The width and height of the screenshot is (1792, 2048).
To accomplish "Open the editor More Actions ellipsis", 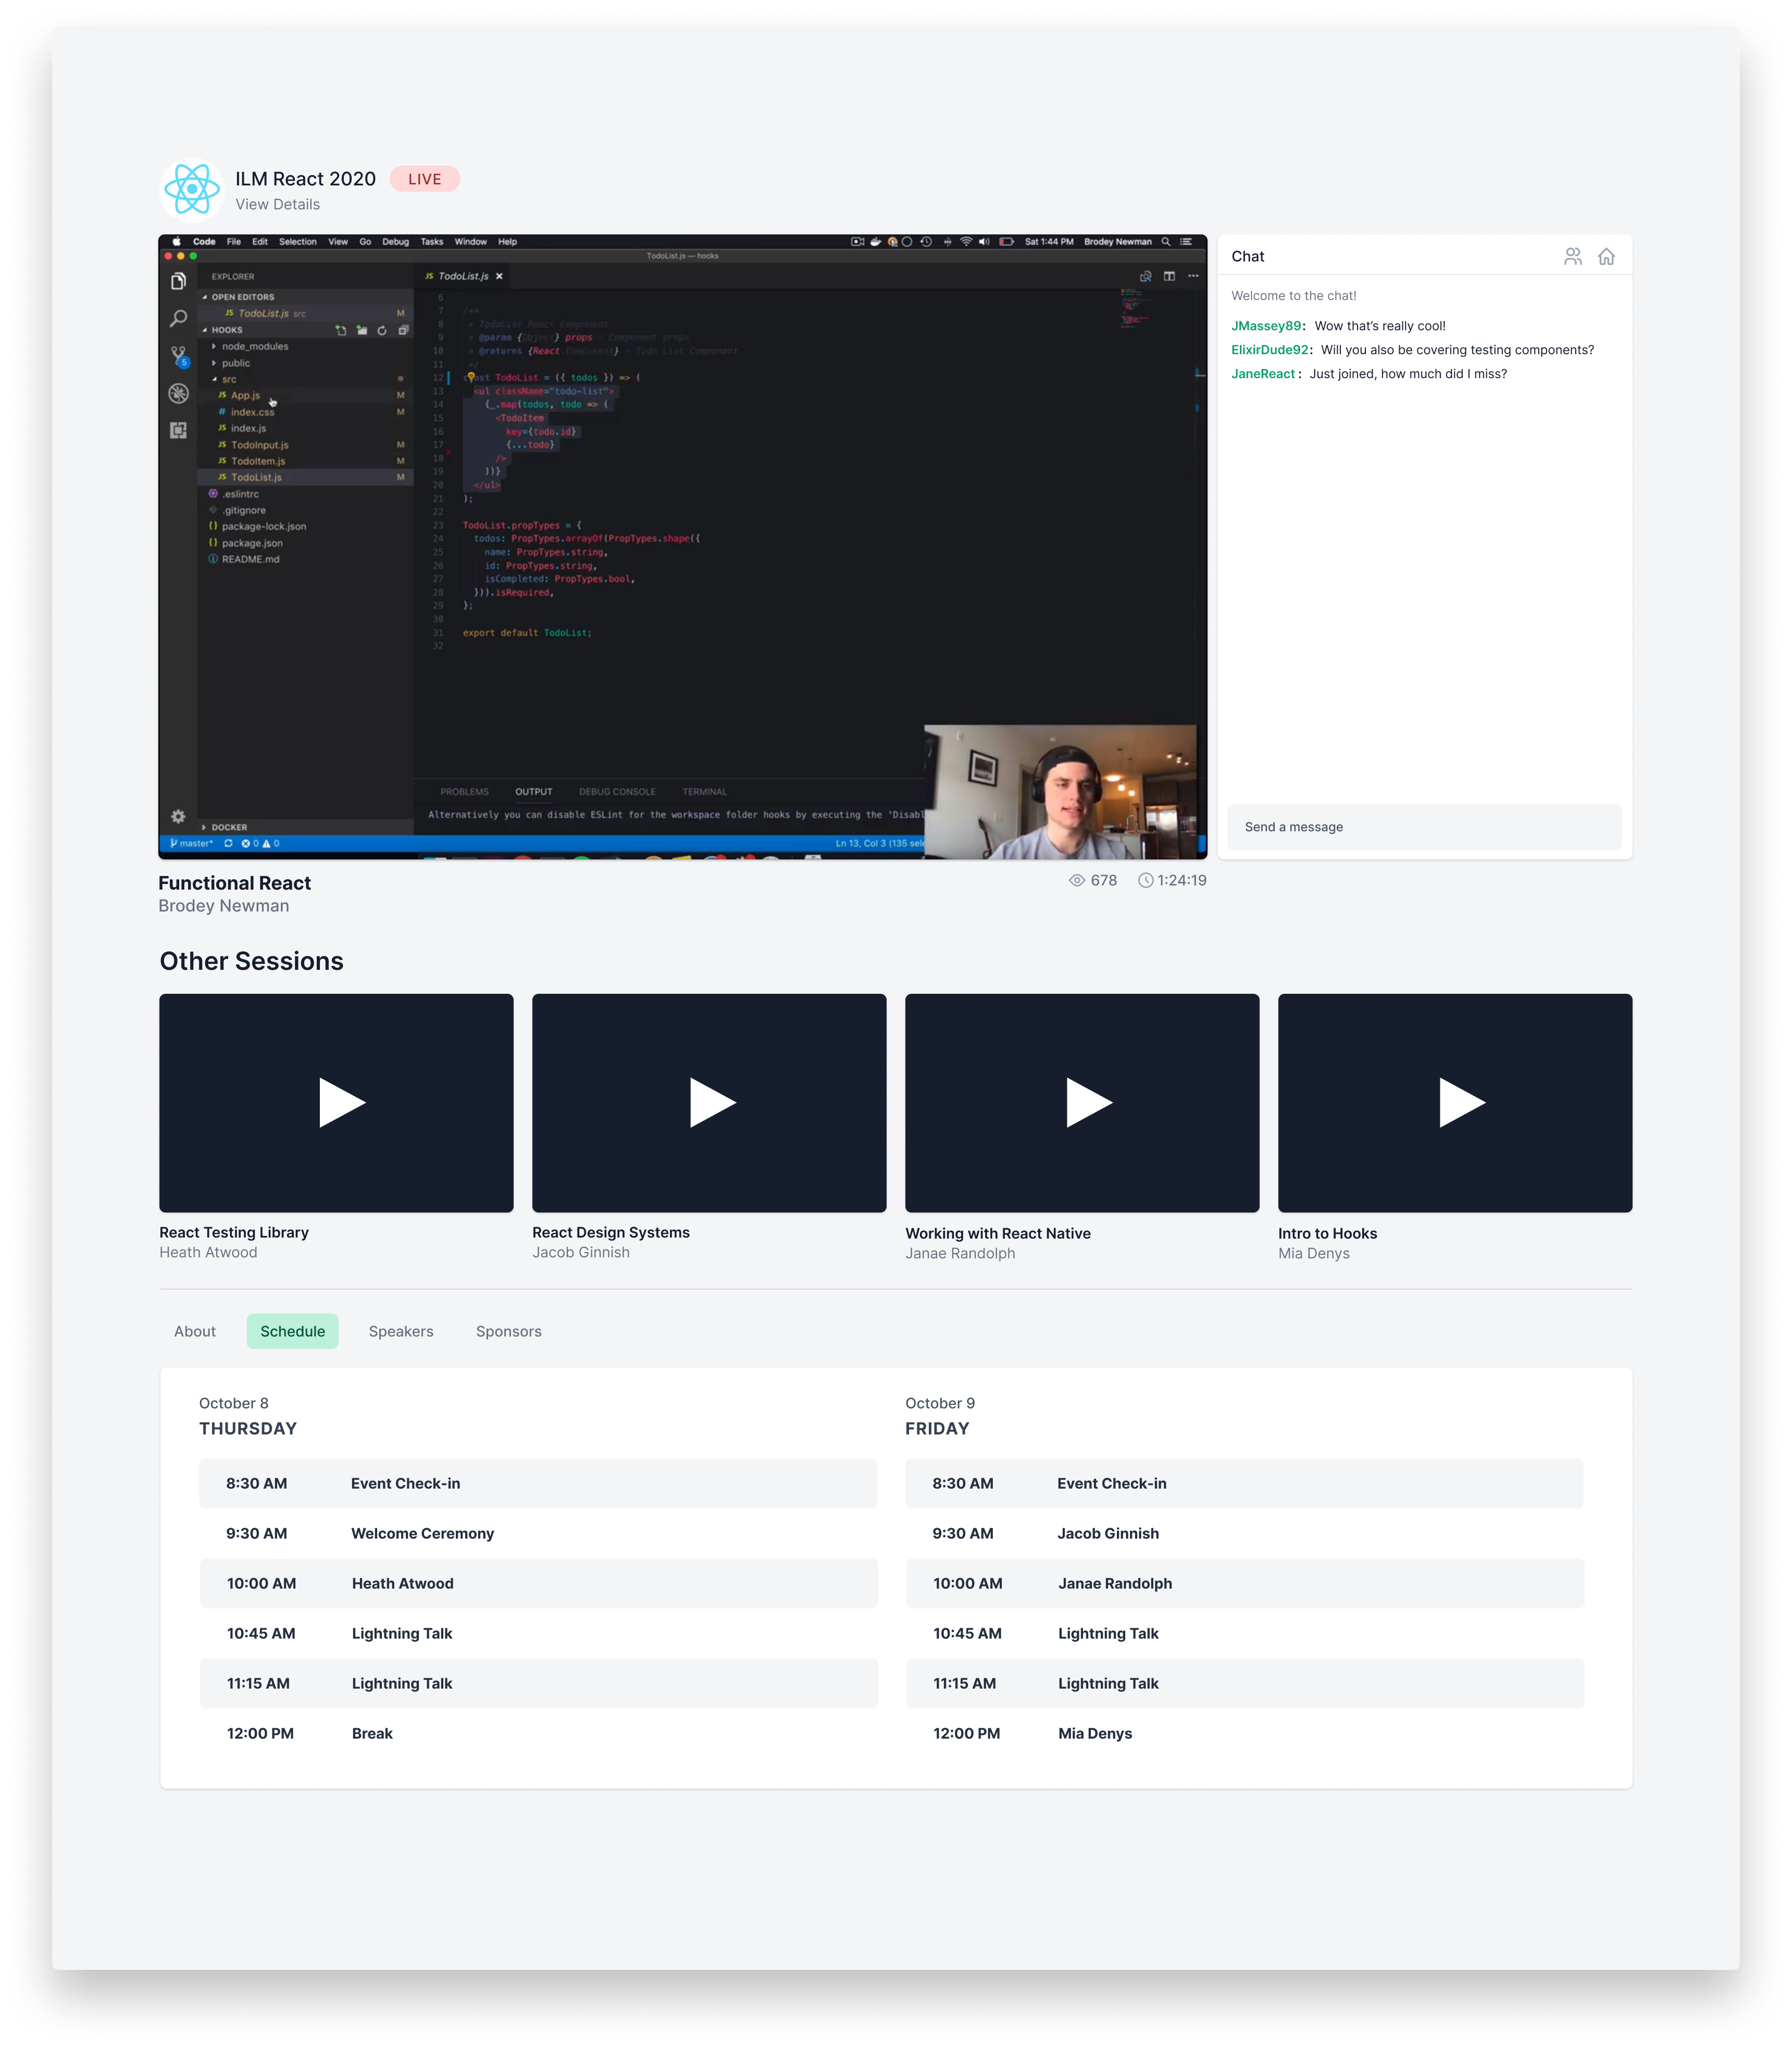I will pos(1193,276).
